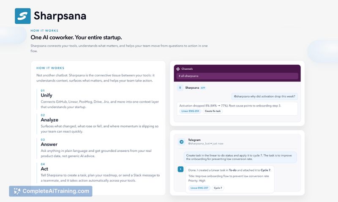Open the Linear ENG-287 tag
Screen dimensions: 338x202
[x=199, y=188]
